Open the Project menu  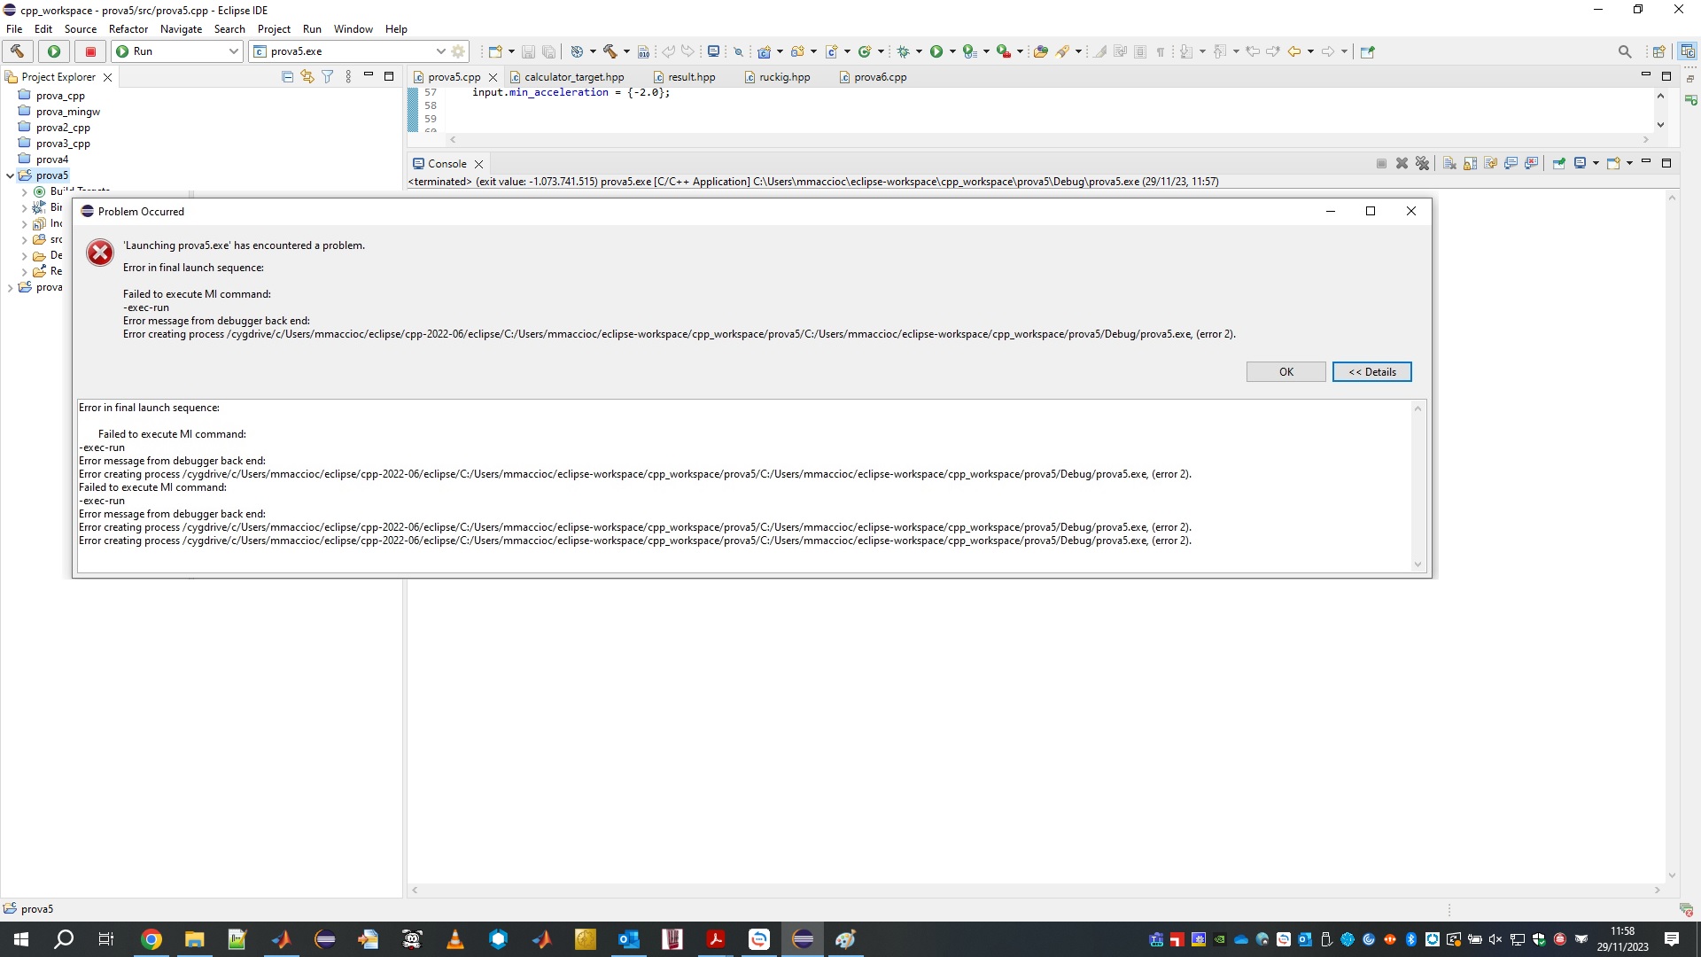click(x=274, y=29)
